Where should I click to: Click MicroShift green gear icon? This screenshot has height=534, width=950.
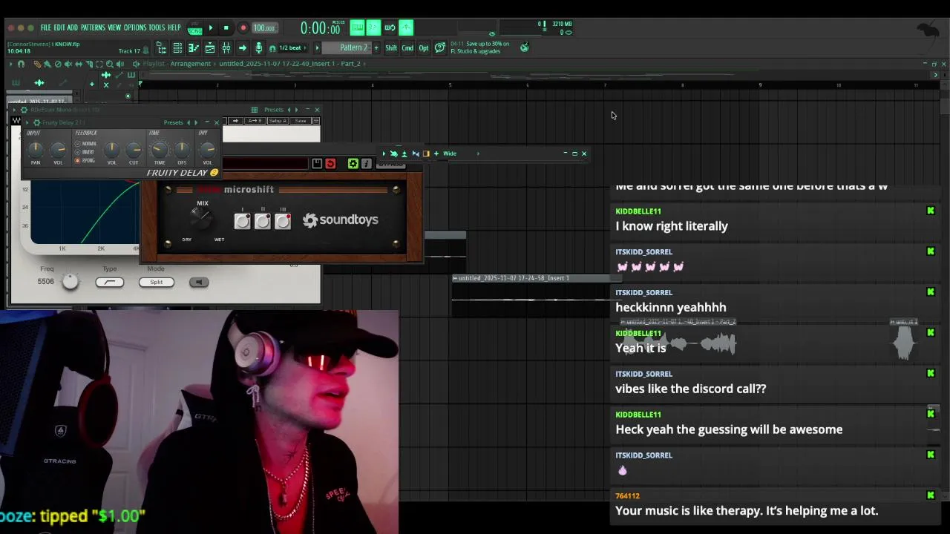tap(353, 164)
